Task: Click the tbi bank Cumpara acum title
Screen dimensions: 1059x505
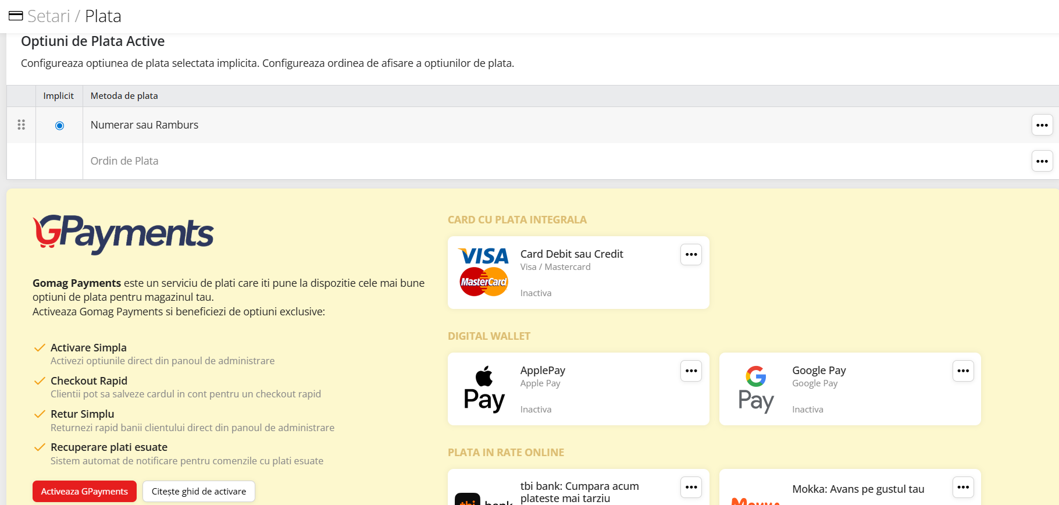Action: tap(579, 492)
